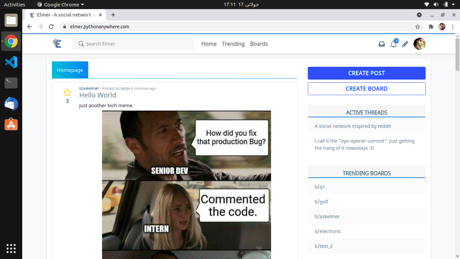Open the inbox tray icon

(382, 44)
